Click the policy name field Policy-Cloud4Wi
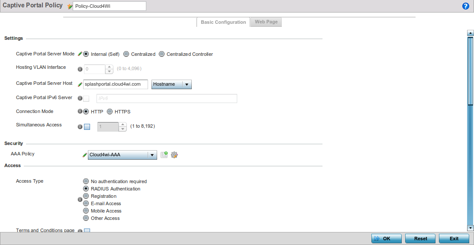The height and width of the screenshot is (245, 474). [x=110, y=6]
